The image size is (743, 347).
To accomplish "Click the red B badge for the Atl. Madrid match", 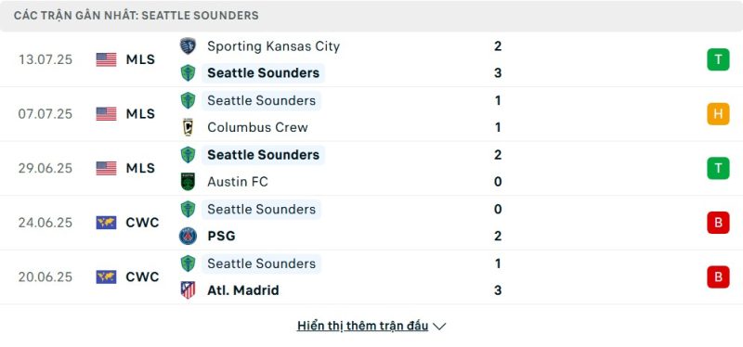I will pyautogui.click(x=718, y=276).
